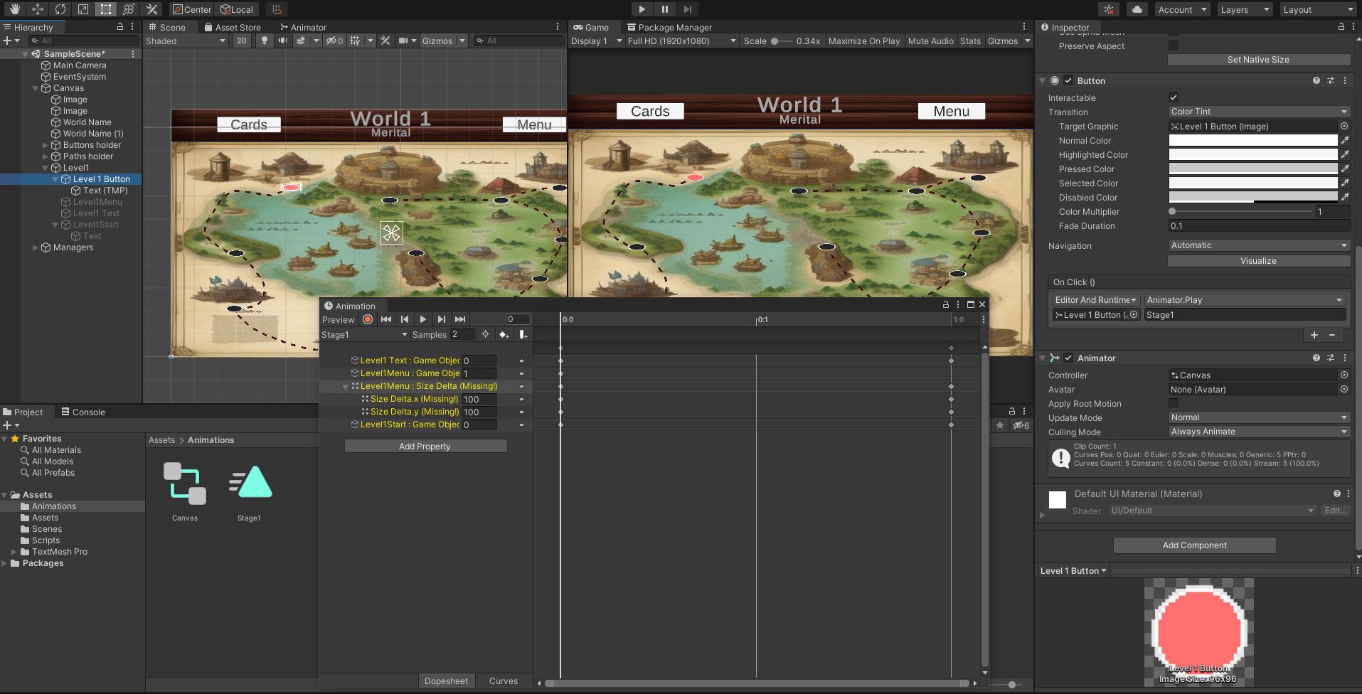This screenshot has width=1362, height=694.
Task: Select the Rotate tool
Action: pyautogui.click(x=60, y=9)
